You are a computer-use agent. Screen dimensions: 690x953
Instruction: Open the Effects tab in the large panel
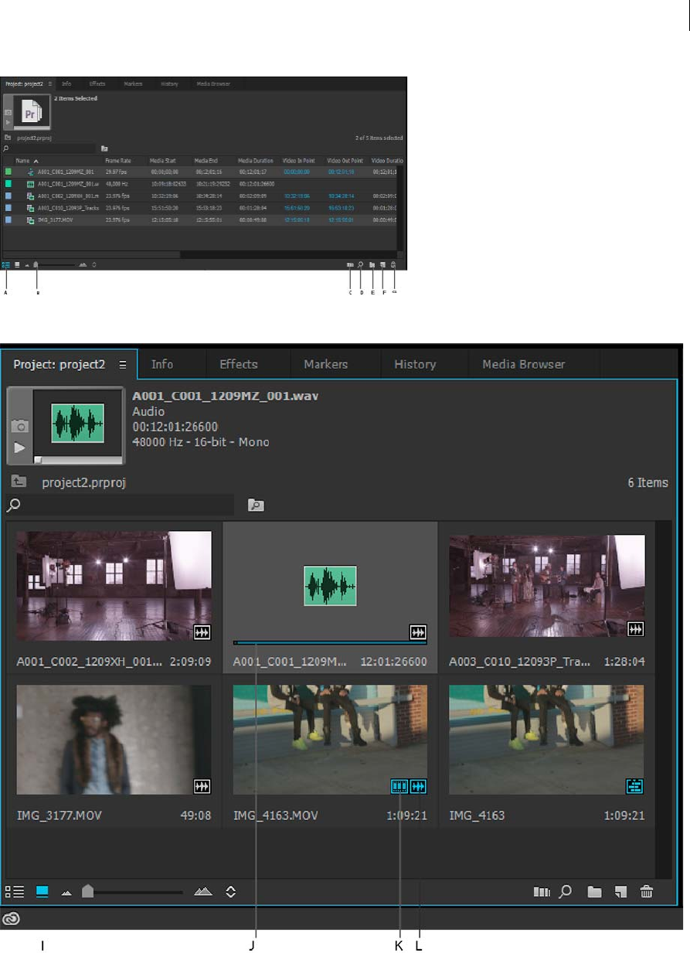point(238,364)
